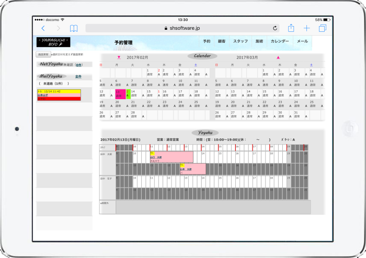Click the Calendar section heading
The image size is (366, 258).
point(202,56)
